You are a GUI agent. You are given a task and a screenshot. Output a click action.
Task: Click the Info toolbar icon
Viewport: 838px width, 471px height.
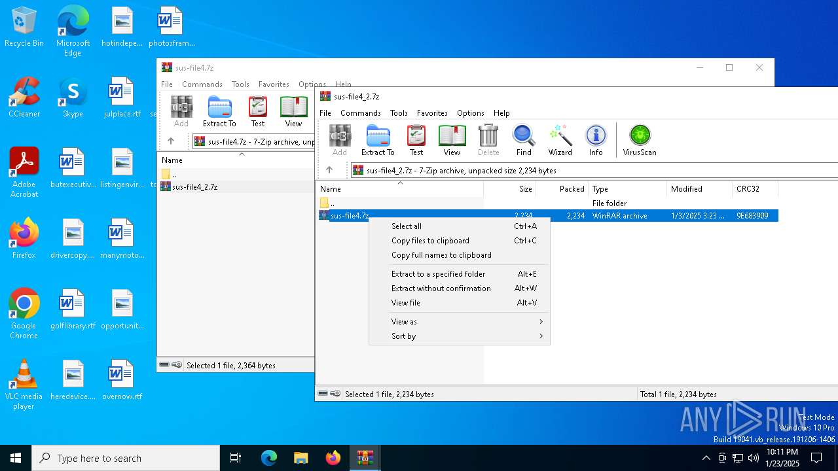click(596, 141)
